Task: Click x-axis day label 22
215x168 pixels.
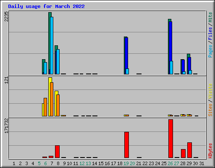Action: pos(145,163)
